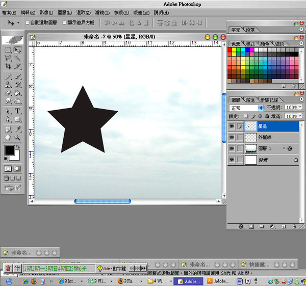Open the 不透明 opacity slider arrow
This screenshot has height=286, width=306.
coord(299,108)
